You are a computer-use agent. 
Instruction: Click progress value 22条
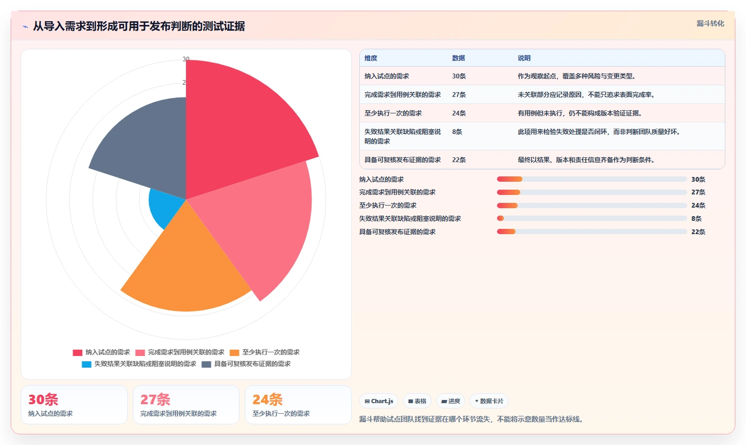[x=698, y=232]
